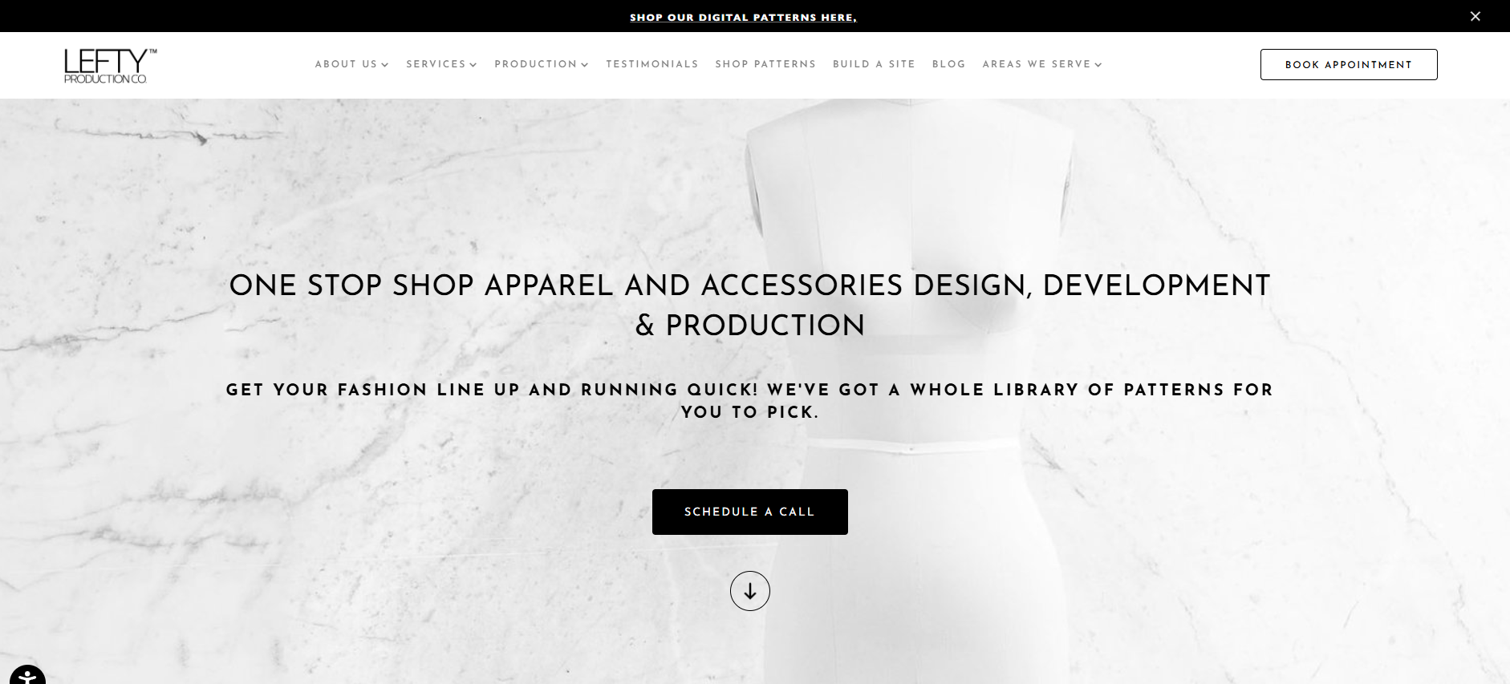Expand the Services dropdown chevron
The image size is (1510, 684).
473,65
